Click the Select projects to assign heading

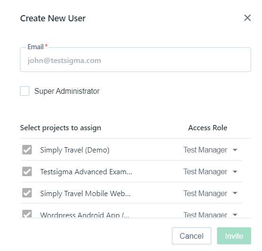[61, 128]
